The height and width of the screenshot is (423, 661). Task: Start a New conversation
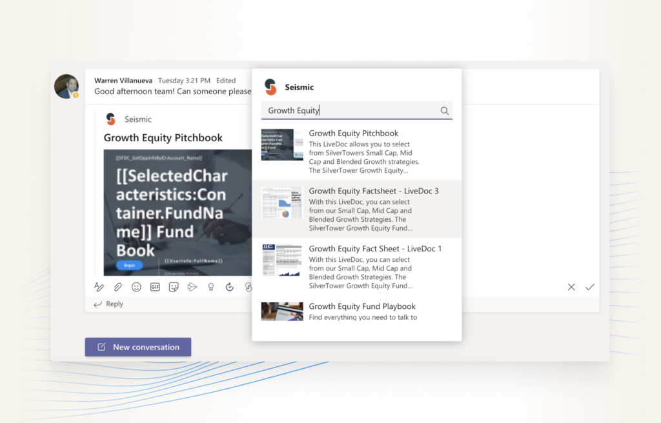pos(138,347)
